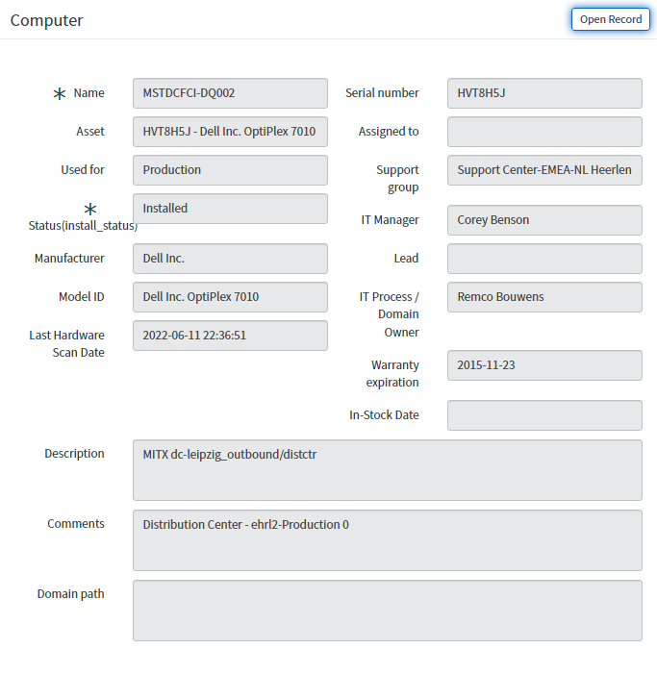
Task: Click the Model ID field
Action: [x=230, y=297]
